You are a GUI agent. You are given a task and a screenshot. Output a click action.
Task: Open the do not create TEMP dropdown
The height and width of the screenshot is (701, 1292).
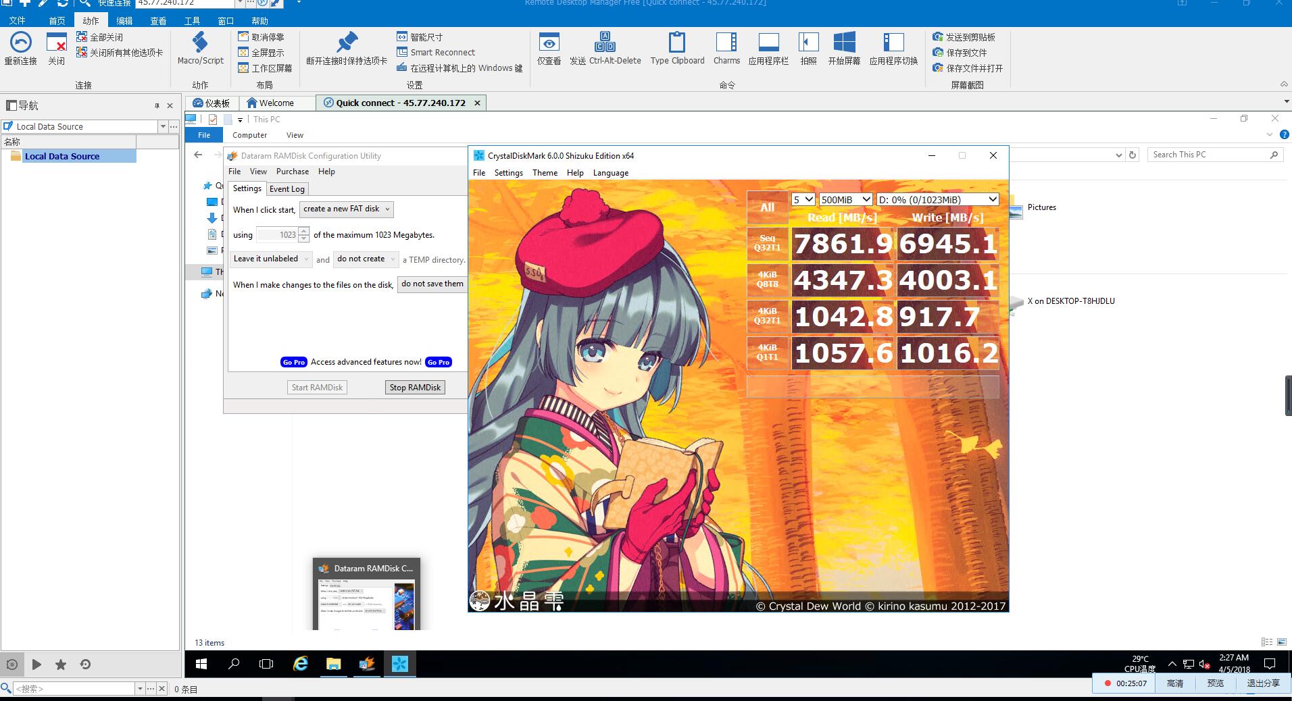pos(366,259)
